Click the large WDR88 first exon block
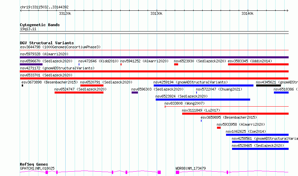The width and height of the screenshot is (298, 176). (177, 172)
